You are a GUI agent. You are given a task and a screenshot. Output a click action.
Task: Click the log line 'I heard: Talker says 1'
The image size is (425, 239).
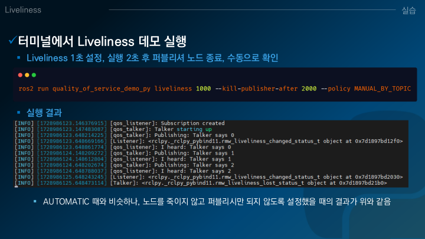[123, 159]
